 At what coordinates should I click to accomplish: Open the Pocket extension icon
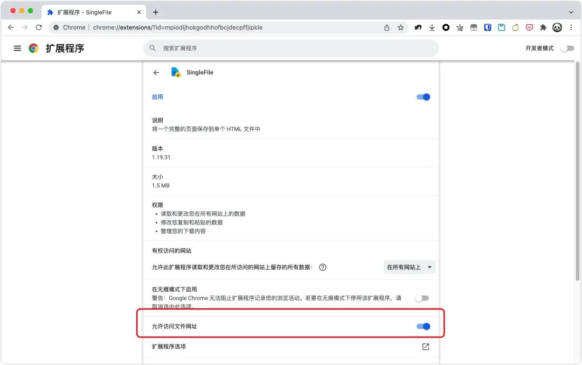coord(529,27)
